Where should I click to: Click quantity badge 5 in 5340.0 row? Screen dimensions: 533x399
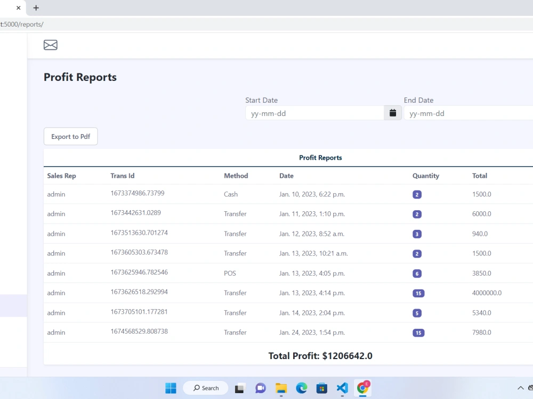417,313
